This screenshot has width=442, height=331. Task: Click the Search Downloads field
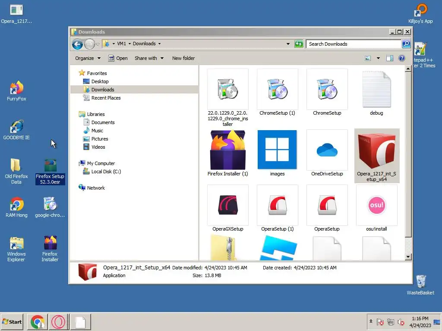click(x=354, y=44)
